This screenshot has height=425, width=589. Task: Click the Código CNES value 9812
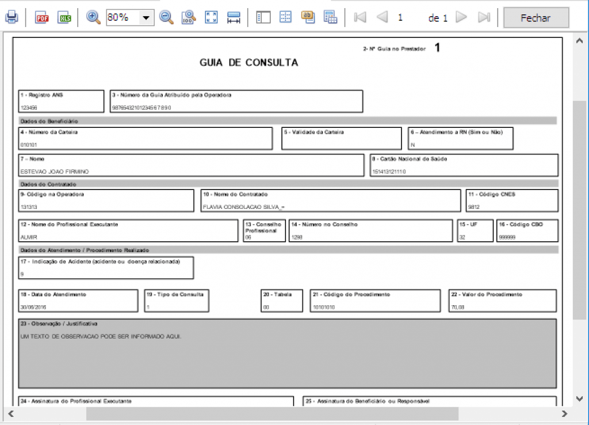474,207
